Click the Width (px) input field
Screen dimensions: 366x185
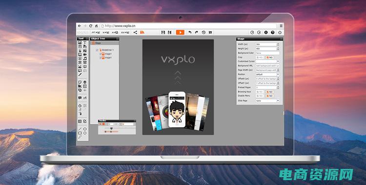[x=266, y=44]
